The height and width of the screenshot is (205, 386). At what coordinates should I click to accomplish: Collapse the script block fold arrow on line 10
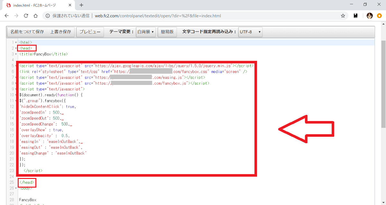pos(15,95)
